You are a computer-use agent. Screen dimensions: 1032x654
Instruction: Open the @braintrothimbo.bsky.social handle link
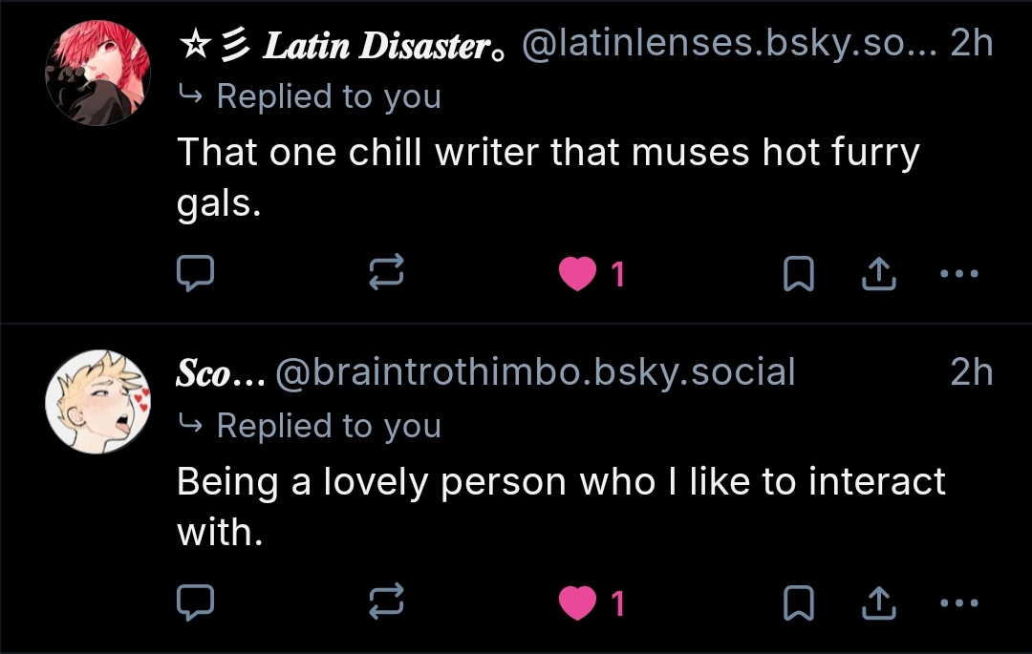535,373
